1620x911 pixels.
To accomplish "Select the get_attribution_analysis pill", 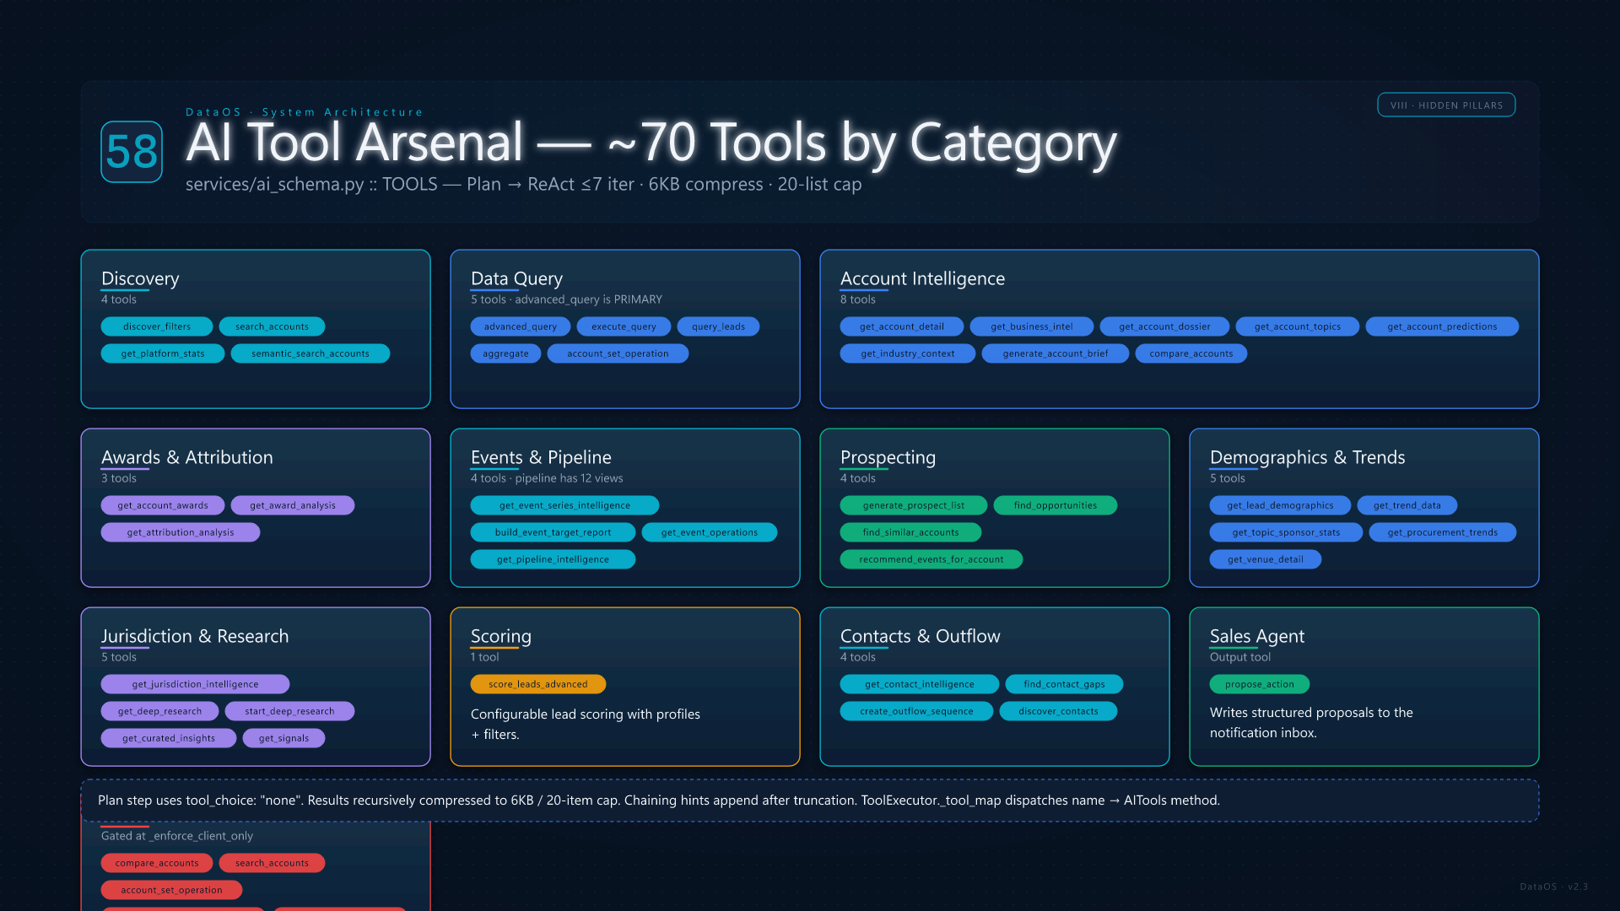I will click(181, 532).
